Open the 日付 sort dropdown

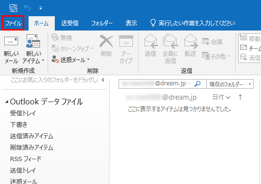[x=221, y=97]
